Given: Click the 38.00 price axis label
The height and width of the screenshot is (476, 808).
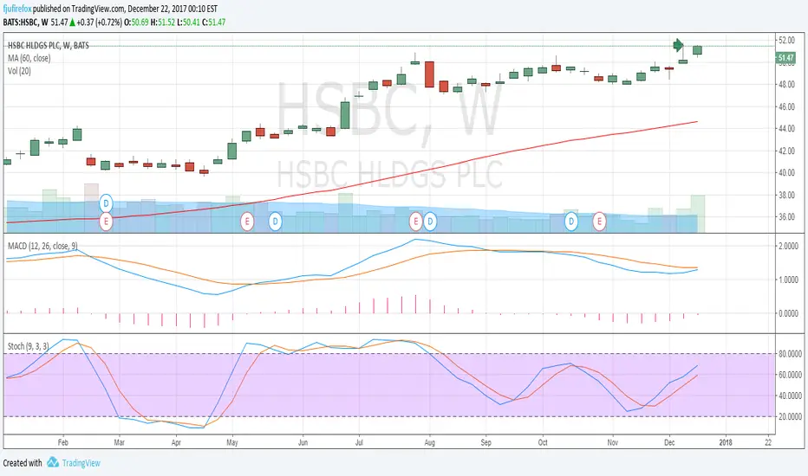Looking at the screenshot, I should point(786,195).
